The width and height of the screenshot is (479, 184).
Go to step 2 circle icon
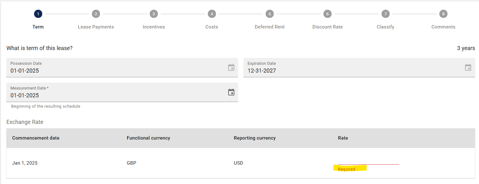[x=96, y=14]
